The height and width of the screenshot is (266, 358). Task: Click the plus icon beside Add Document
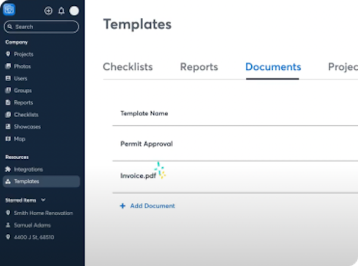pos(123,206)
